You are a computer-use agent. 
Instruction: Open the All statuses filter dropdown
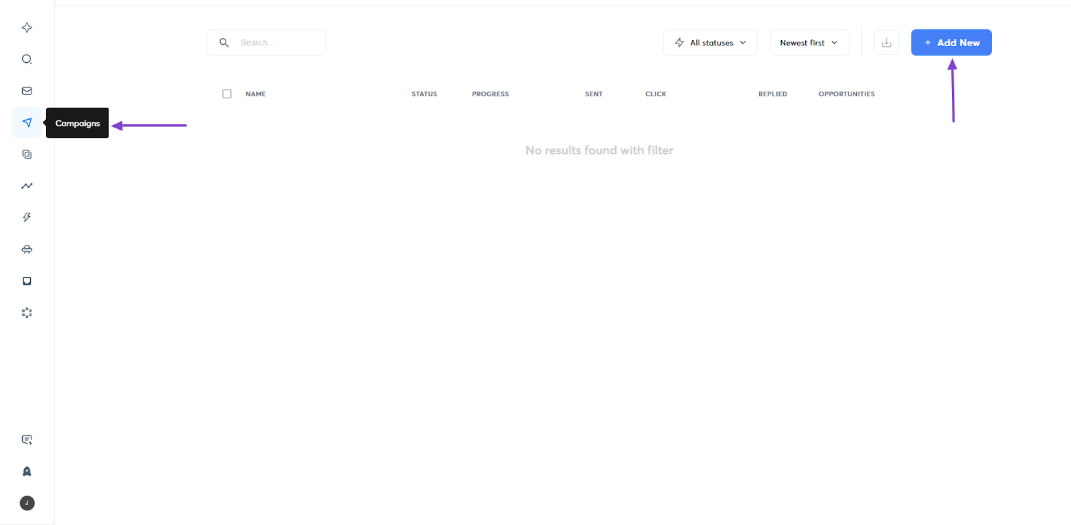pyautogui.click(x=710, y=43)
